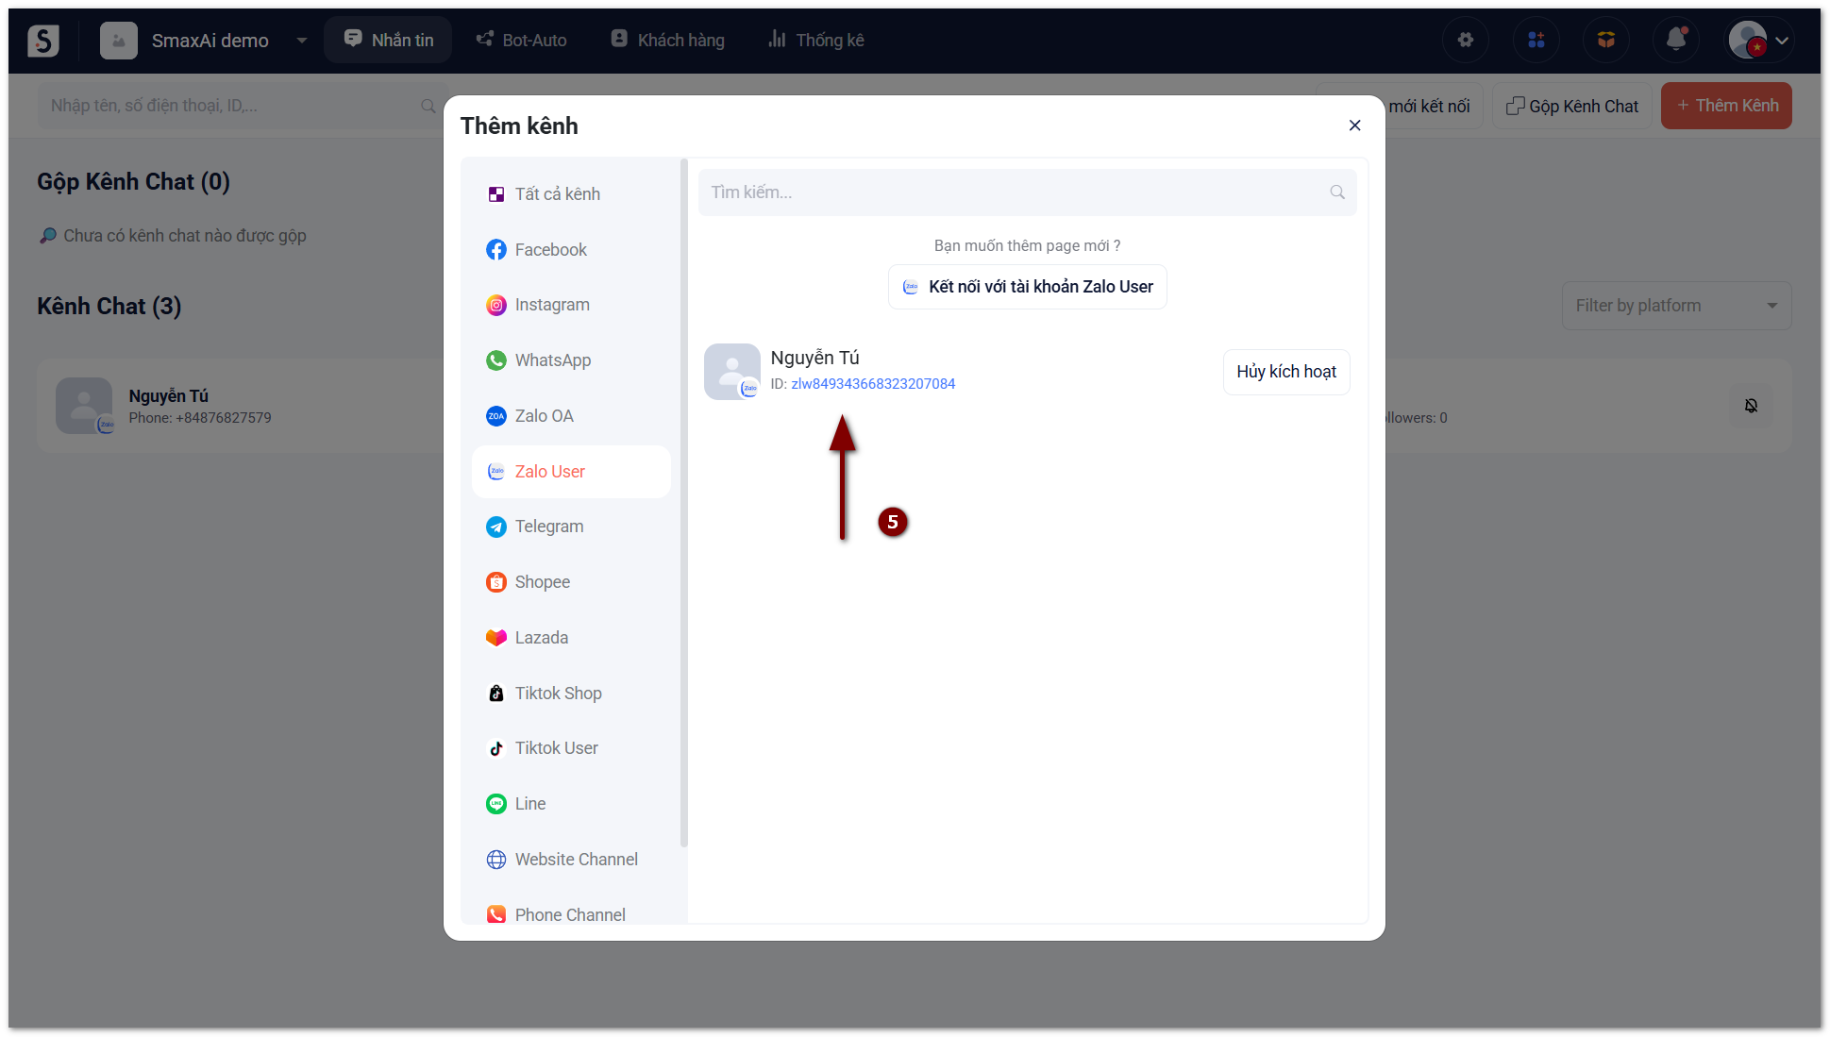The image size is (1830, 1037).
Task: Open the Thống kê menu tab
Action: 816,41
